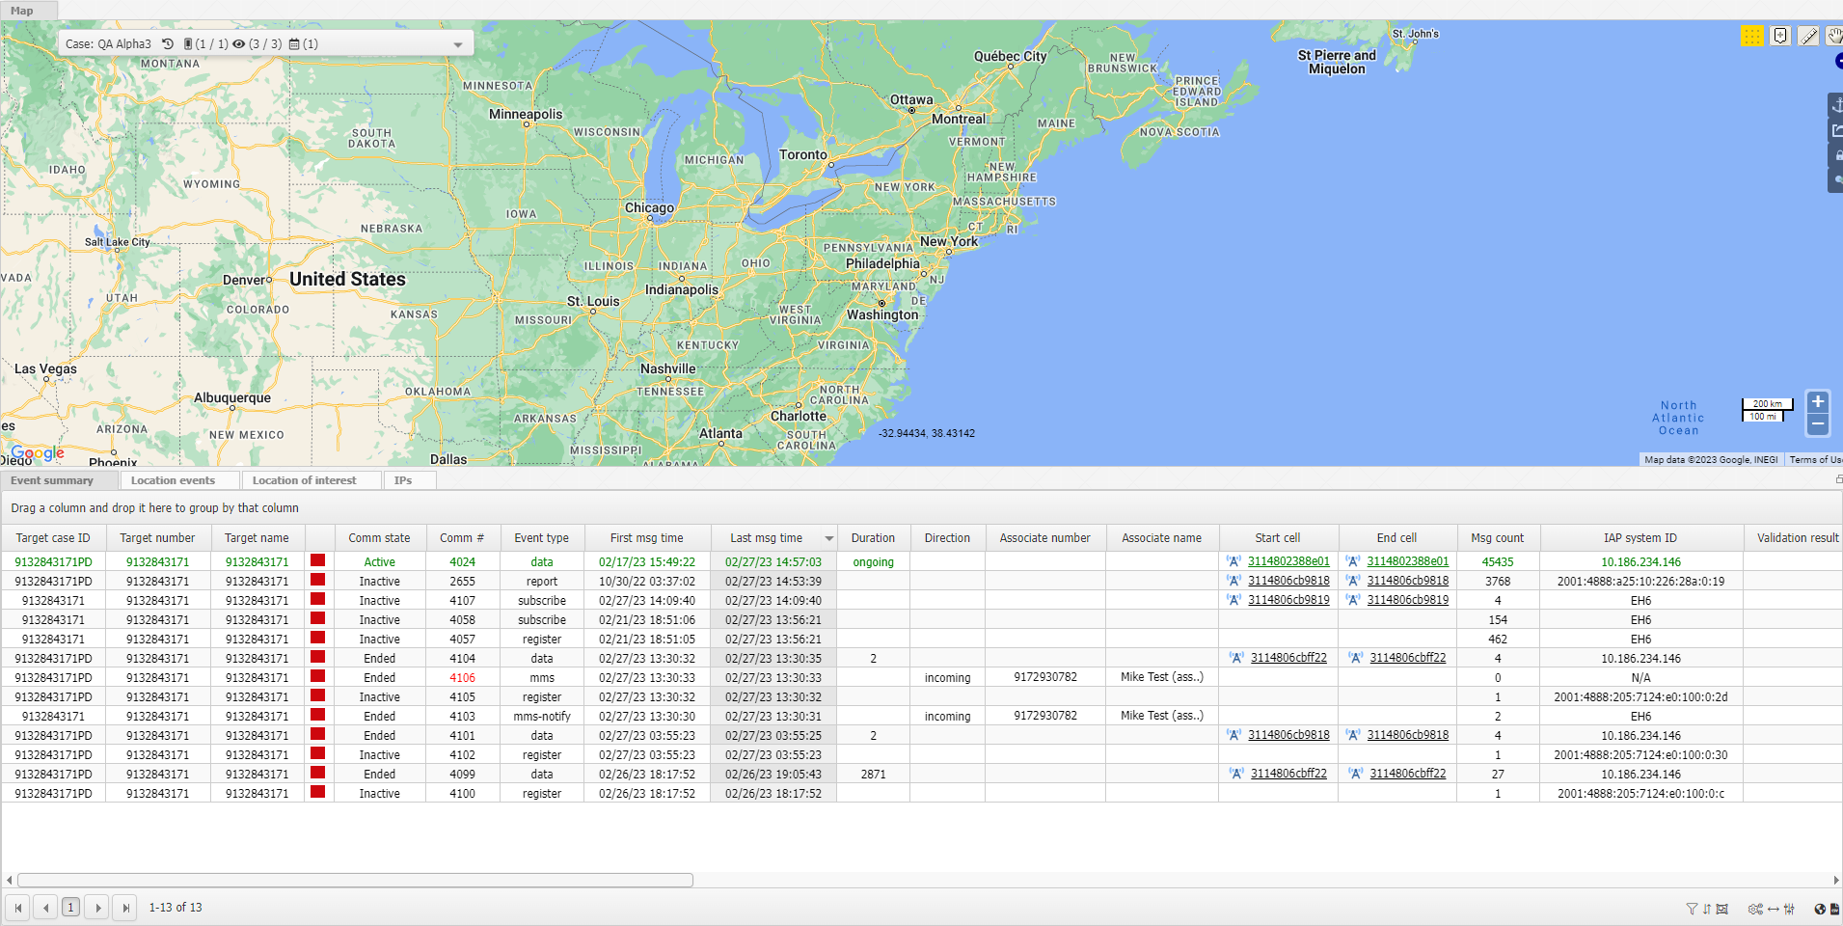The width and height of the screenshot is (1843, 926).
Task: Activate the ruler measurement tool
Action: [1809, 36]
